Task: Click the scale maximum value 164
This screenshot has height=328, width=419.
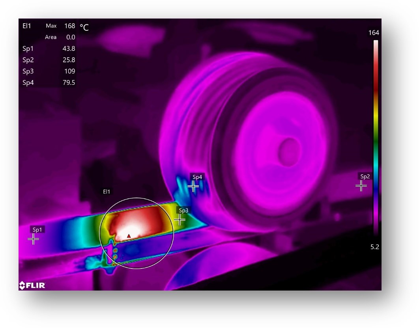Action: (x=374, y=33)
